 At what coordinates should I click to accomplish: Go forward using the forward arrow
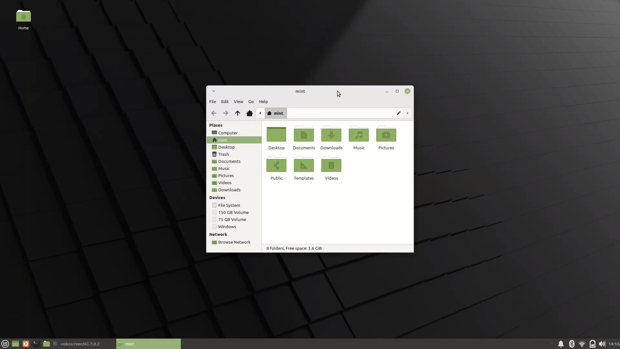click(226, 113)
